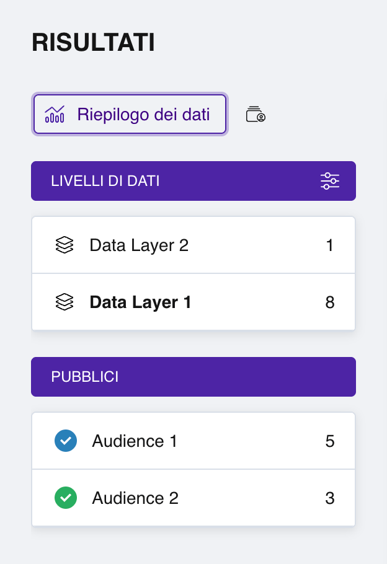Click the count 5 for Audience 1
The height and width of the screenshot is (564, 387).
click(x=330, y=441)
